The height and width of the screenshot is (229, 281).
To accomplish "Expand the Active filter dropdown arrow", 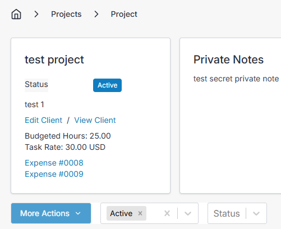I will coord(188,213).
